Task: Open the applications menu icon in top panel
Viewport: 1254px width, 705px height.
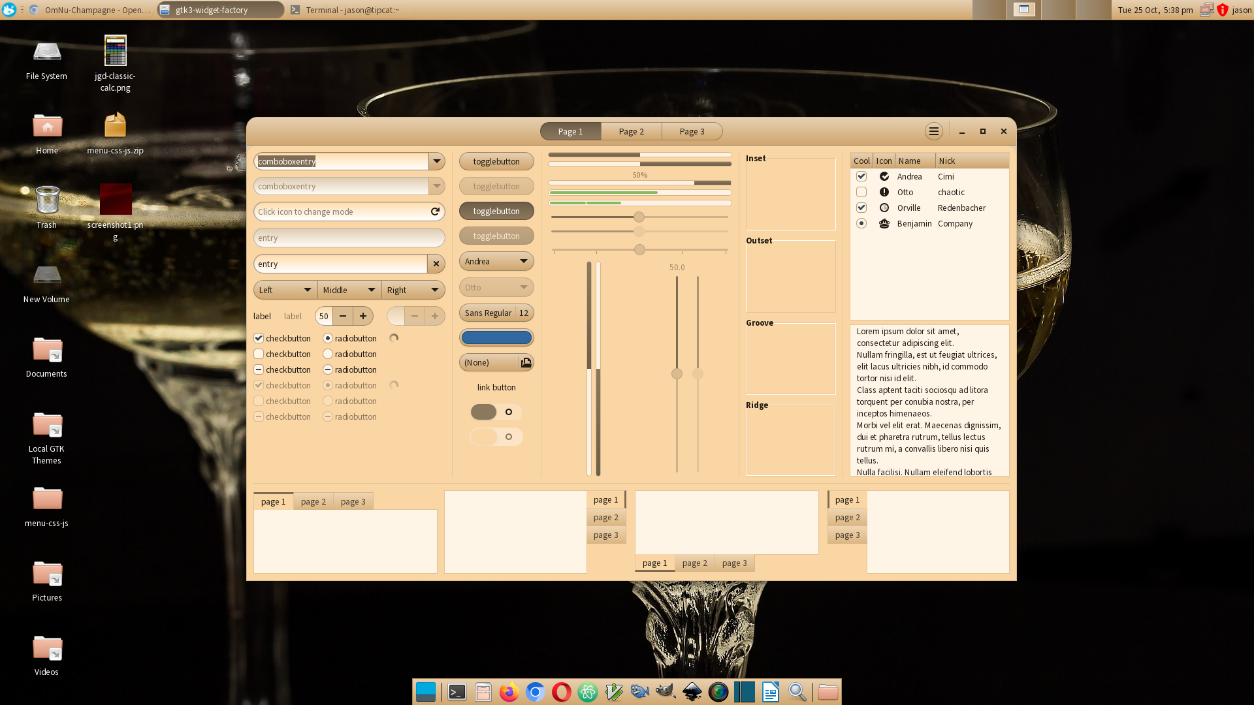Action: 9,10
